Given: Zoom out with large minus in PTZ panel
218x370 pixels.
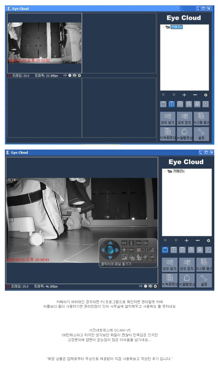Looking at the screenshot, I should 131,250.
